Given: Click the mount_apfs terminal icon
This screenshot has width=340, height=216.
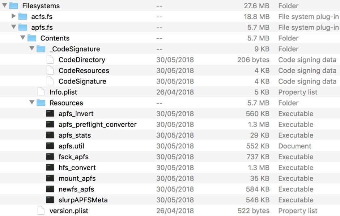Looking at the screenshot, I should (x=50, y=179).
